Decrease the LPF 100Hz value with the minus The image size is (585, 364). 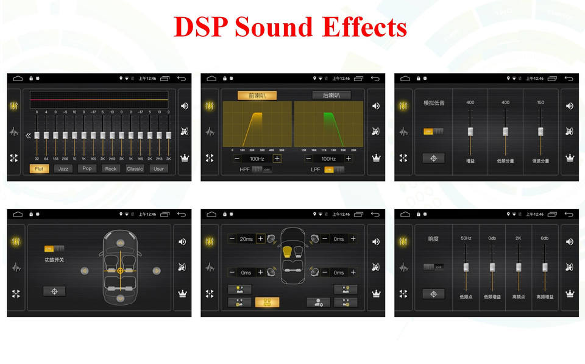click(x=308, y=159)
